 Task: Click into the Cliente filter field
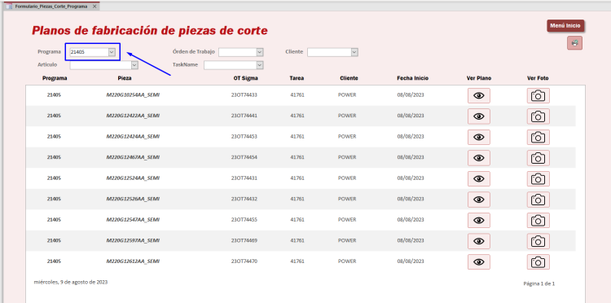(x=329, y=52)
